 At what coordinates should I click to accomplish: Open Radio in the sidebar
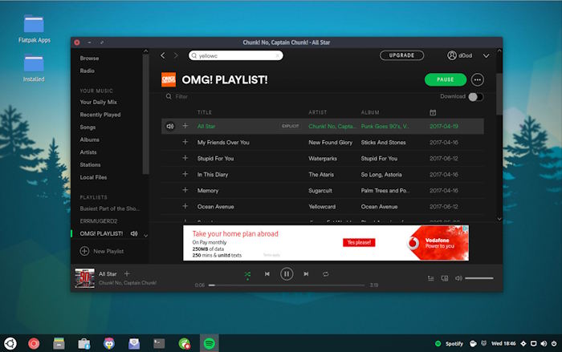pos(87,71)
